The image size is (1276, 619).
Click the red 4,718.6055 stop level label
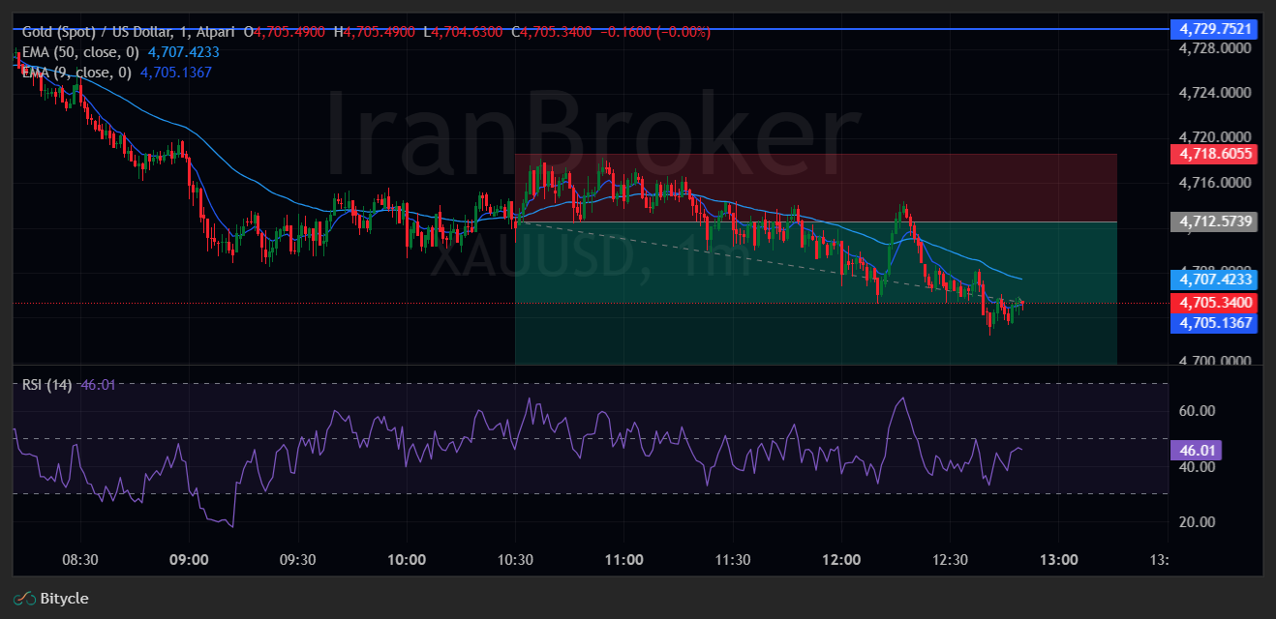1214,154
